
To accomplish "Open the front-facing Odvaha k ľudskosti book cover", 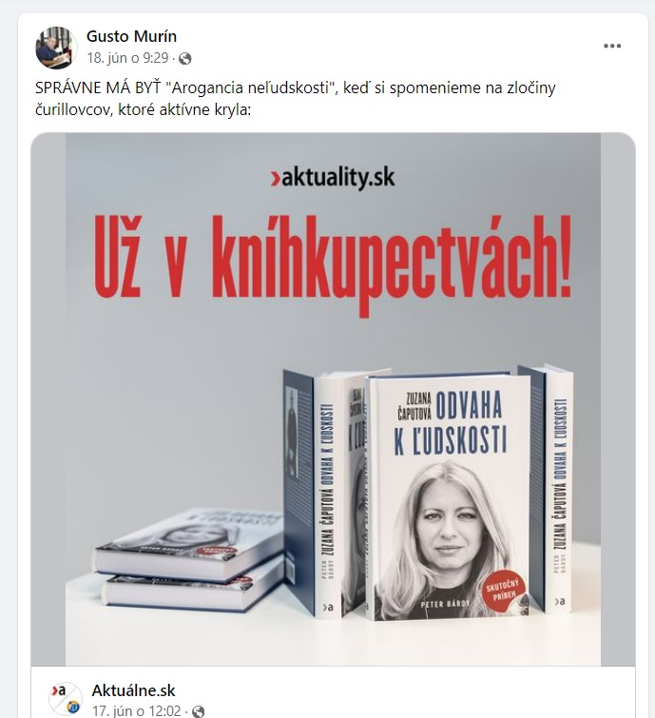I will point(449,497).
